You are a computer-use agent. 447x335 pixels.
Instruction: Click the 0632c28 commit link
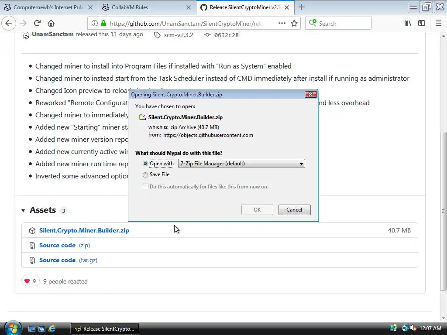pos(227,35)
